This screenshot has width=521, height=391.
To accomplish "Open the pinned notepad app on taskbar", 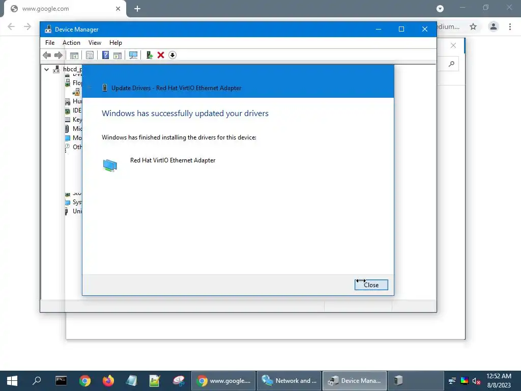I will [x=132, y=381].
